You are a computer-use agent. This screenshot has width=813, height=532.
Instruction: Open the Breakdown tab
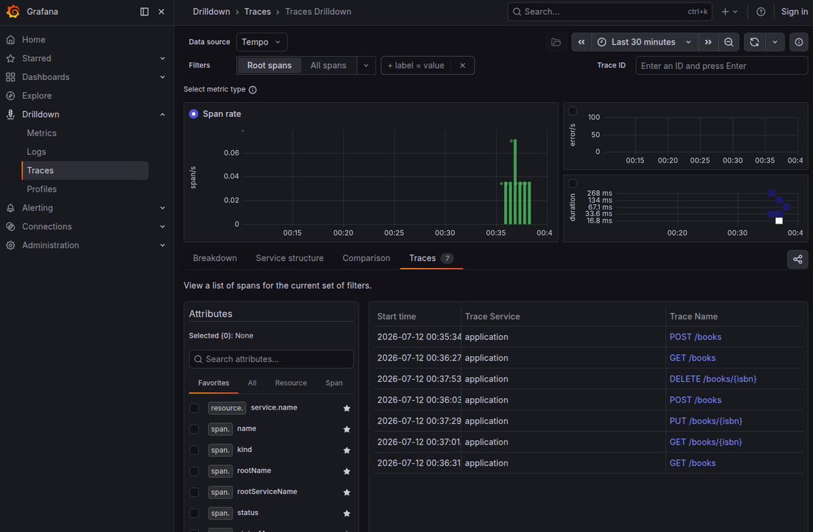(x=215, y=258)
